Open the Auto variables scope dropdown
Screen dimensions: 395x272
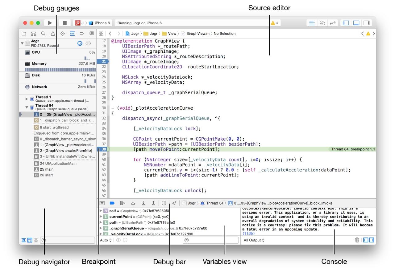pyautogui.click(x=106, y=240)
